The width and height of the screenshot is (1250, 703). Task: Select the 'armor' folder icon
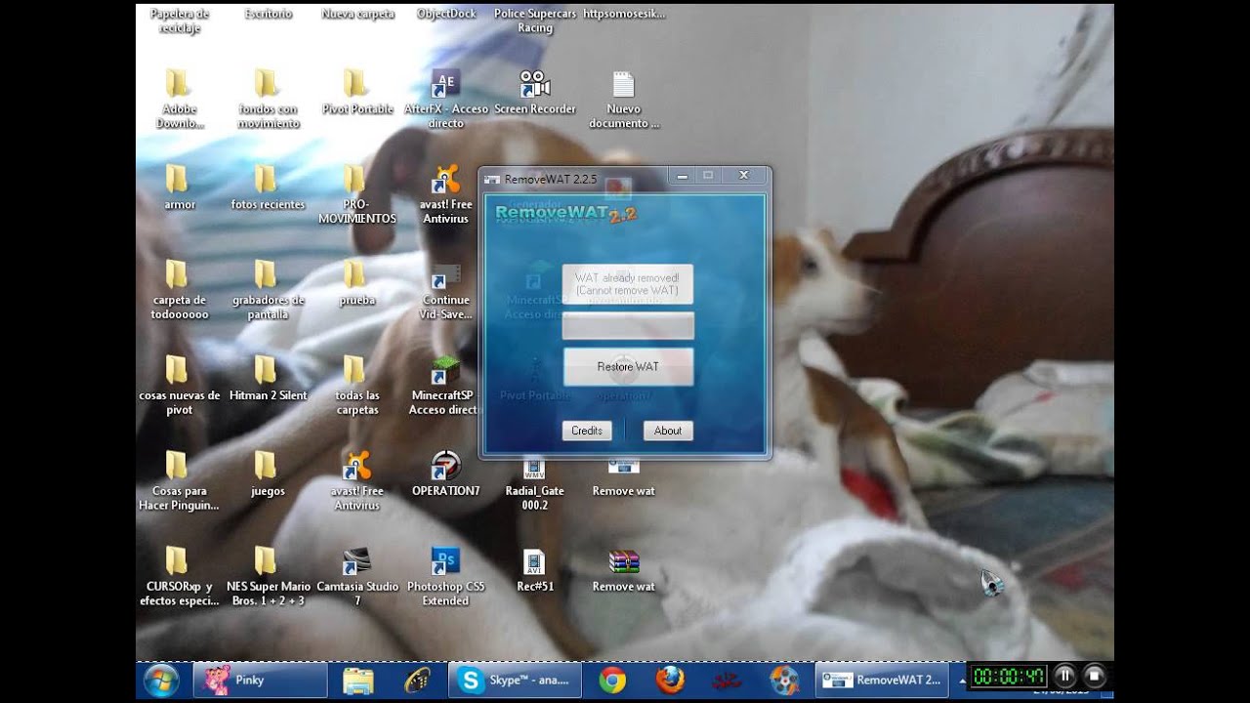[176, 179]
